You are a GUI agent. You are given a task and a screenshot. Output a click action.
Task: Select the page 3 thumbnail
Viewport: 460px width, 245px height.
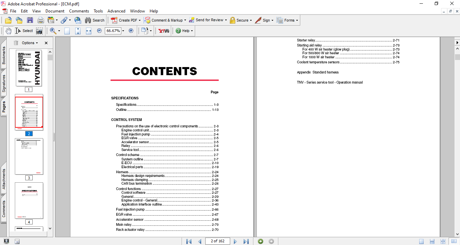[29, 156]
